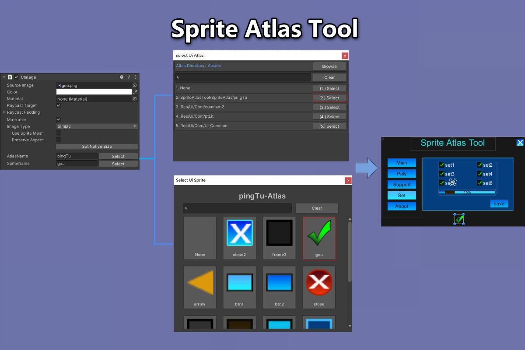Select the btn2 sprite thumbnail
525x350 pixels.
coord(279,287)
